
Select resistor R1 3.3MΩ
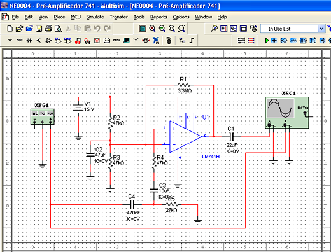point(184,85)
